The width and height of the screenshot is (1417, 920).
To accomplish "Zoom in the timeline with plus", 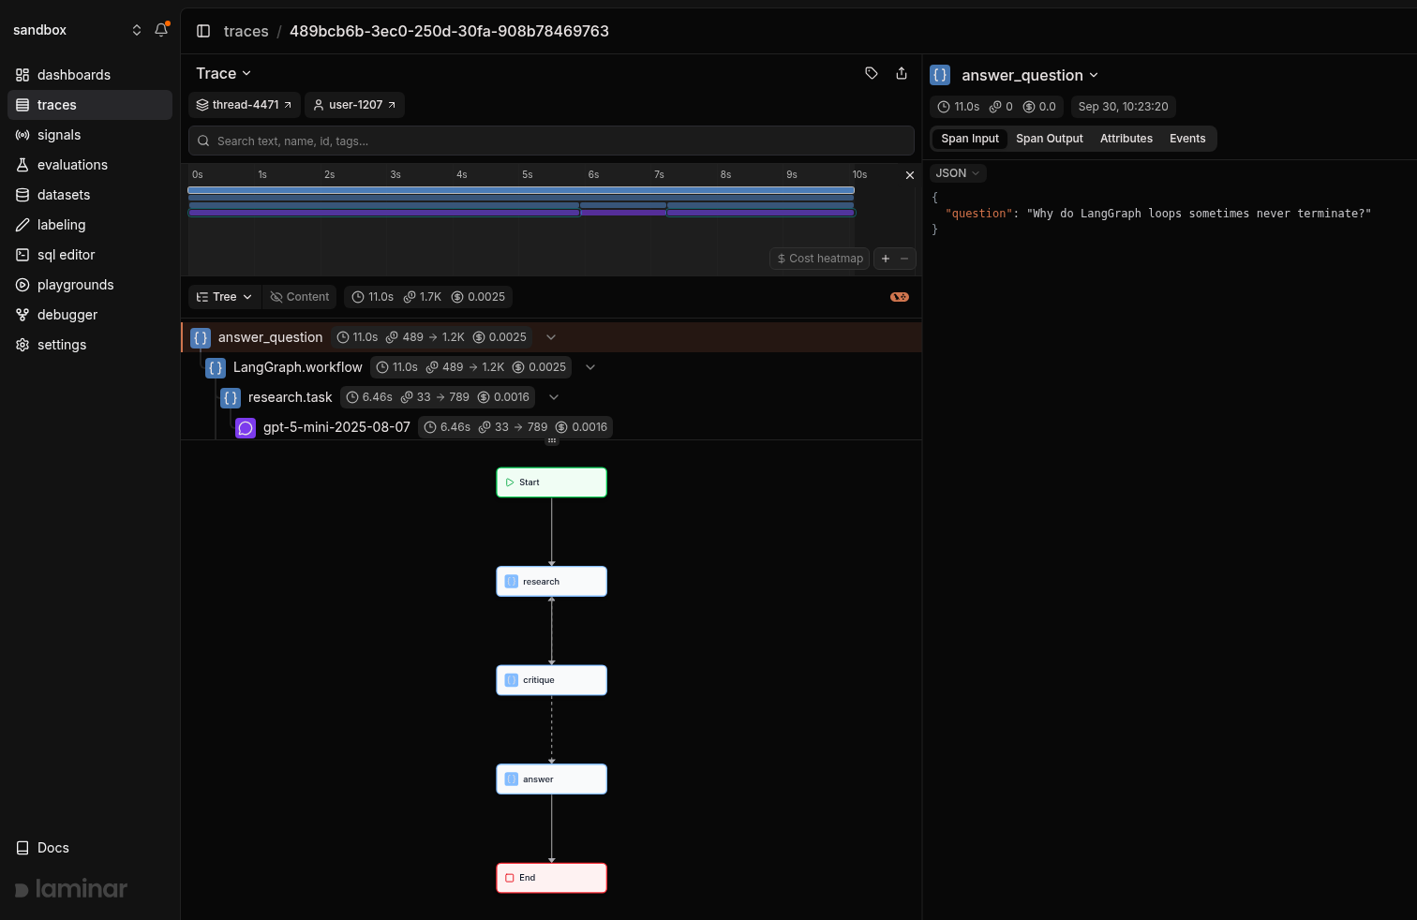I will [886, 259].
